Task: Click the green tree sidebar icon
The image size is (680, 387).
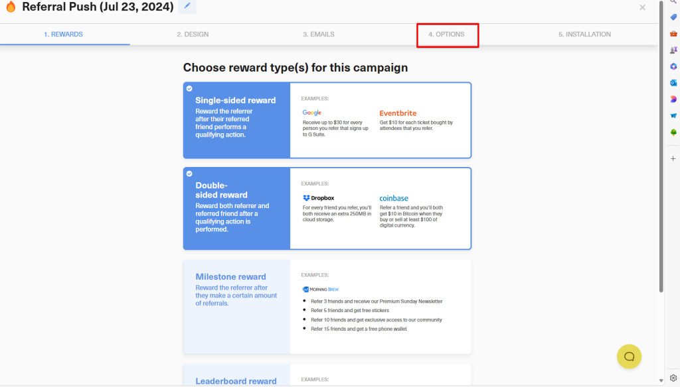Action: pos(673,132)
